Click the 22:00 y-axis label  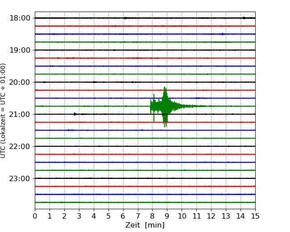[20, 146]
